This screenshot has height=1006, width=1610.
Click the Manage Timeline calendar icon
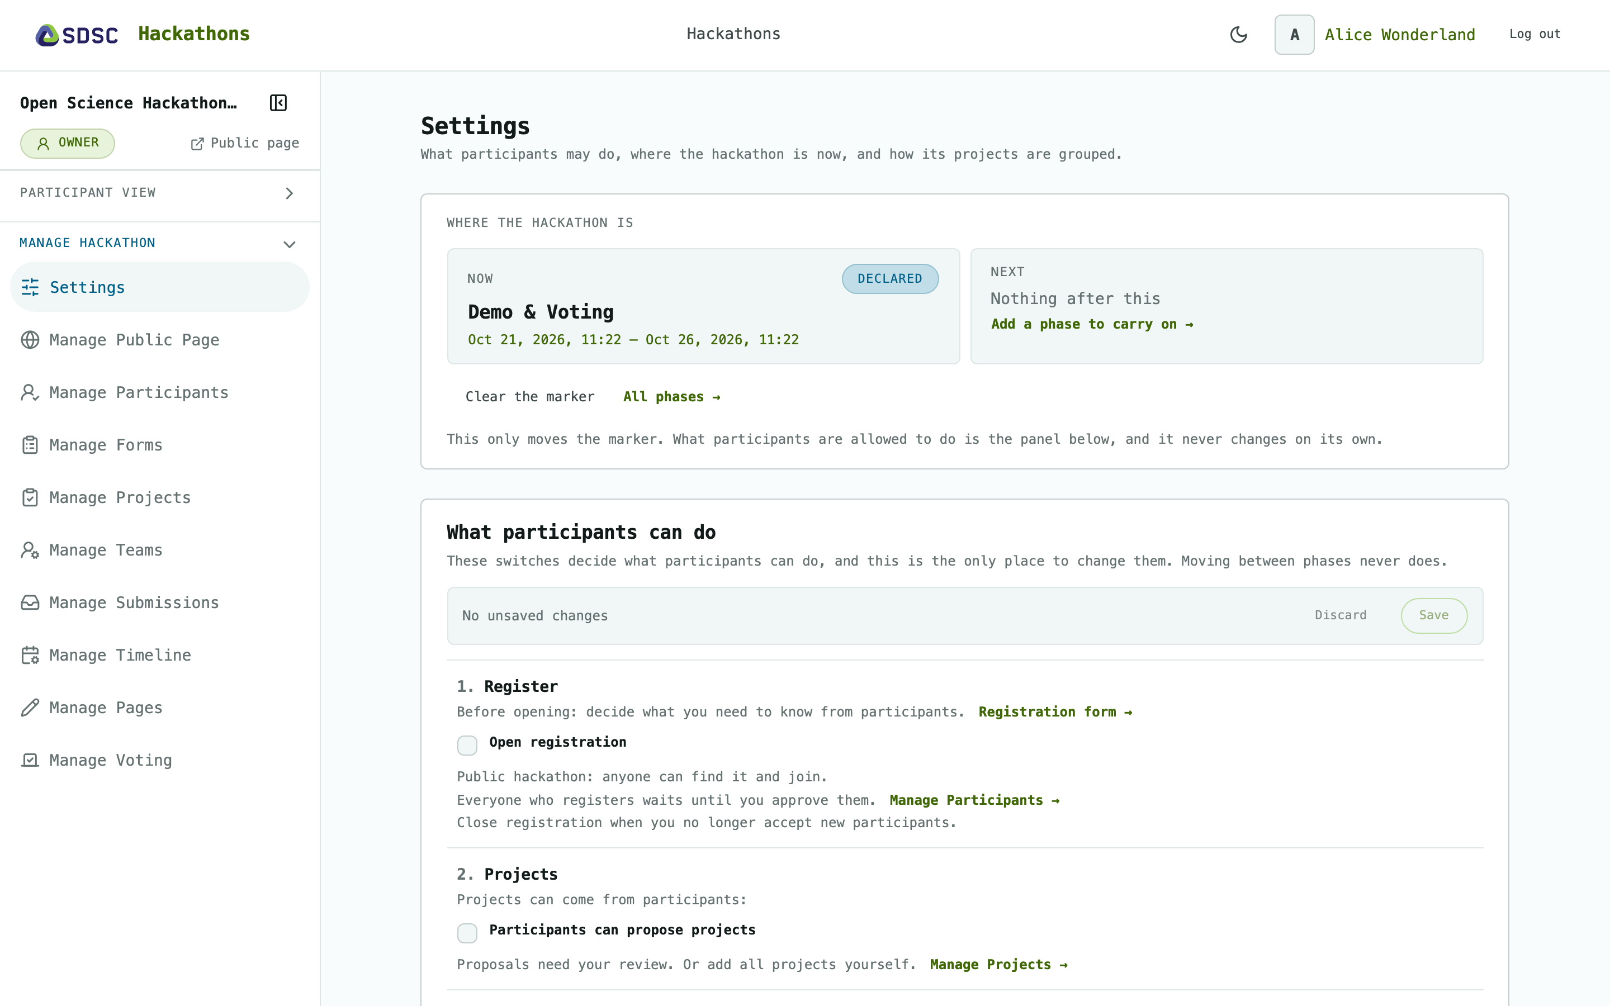tap(30, 656)
